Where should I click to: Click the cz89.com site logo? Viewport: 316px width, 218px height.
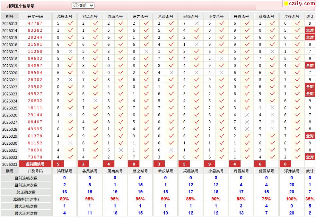[299, 4]
